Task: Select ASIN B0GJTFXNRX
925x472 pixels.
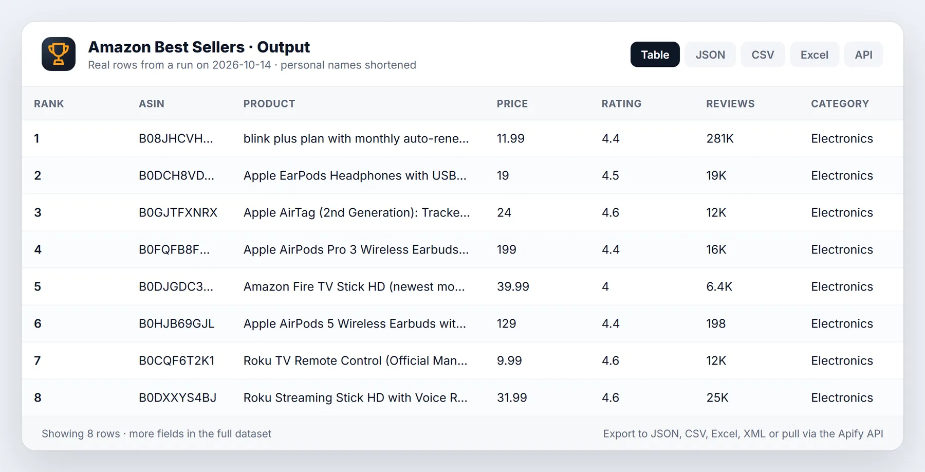Action: 178,212
